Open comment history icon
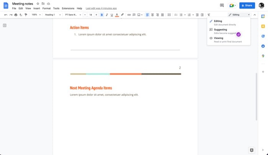268x155 pixels. (x=222, y=5)
